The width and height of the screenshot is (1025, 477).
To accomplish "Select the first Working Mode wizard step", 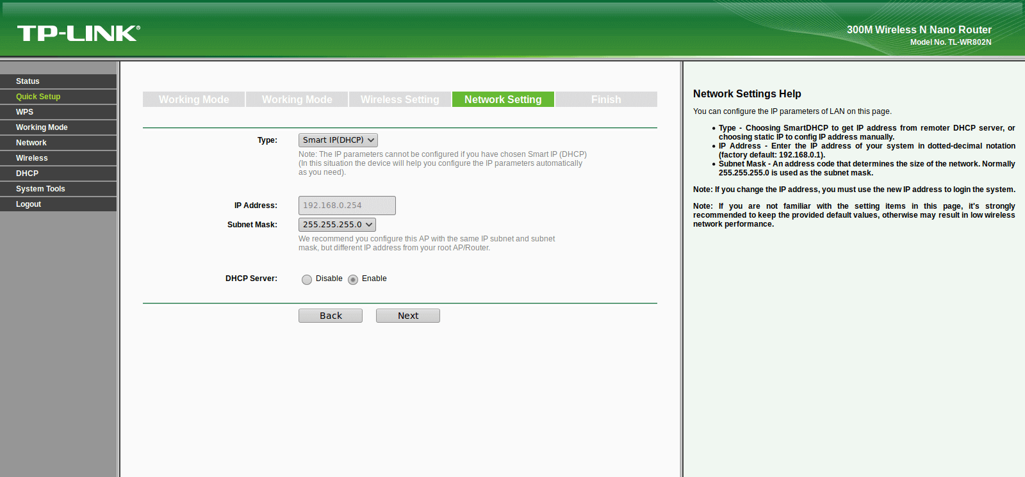I will point(193,99).
